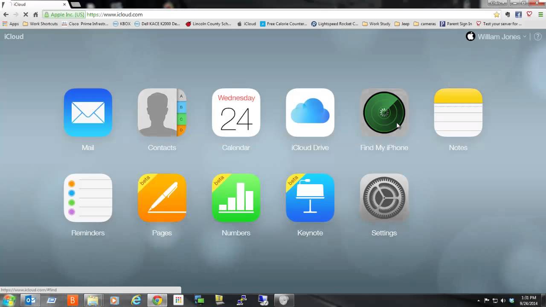Image resolution: width=546 pixels, height=307 pixels.
Task: Launch Find My iPhone
Action: (x=384, y=113)
